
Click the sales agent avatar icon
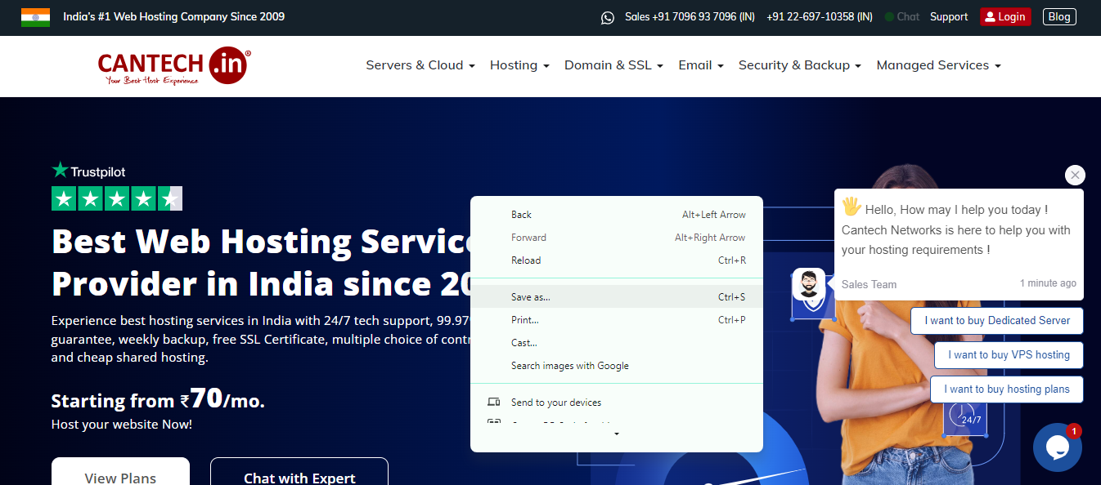click(x=808, y=285)
